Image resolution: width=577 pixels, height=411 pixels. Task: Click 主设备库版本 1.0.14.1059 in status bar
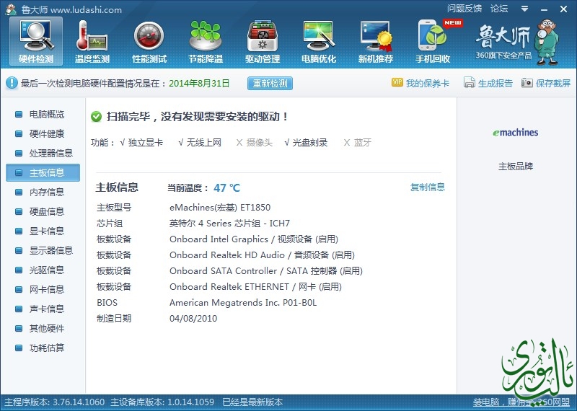(x=162, y=402)
